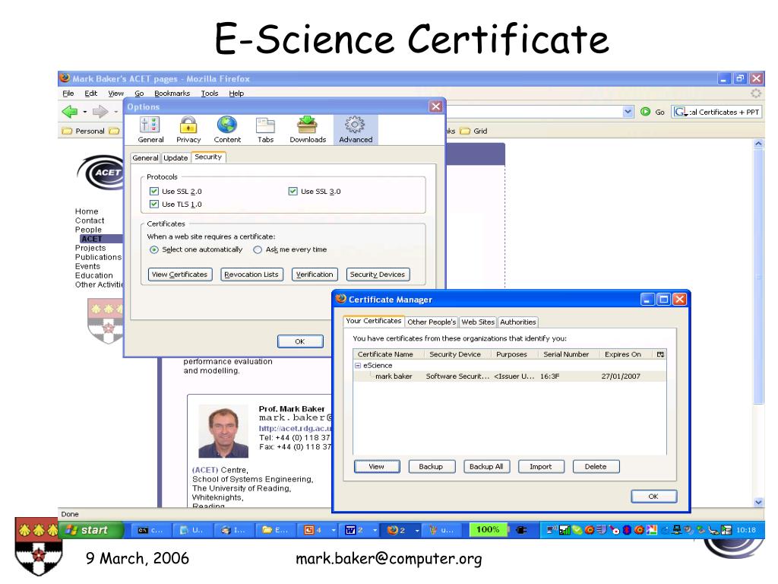Screen dimensions: 778x584
Task: Collapse the eScience certificate tree node
Action: pyautogui.click(x=357, y=365)
